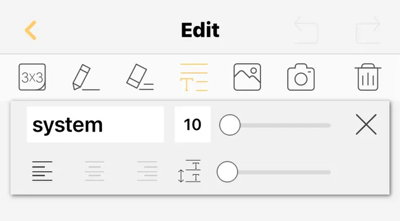The image size is (400, 221).
Task: Click the redo arrow
Action: click(x=368, y=31)
